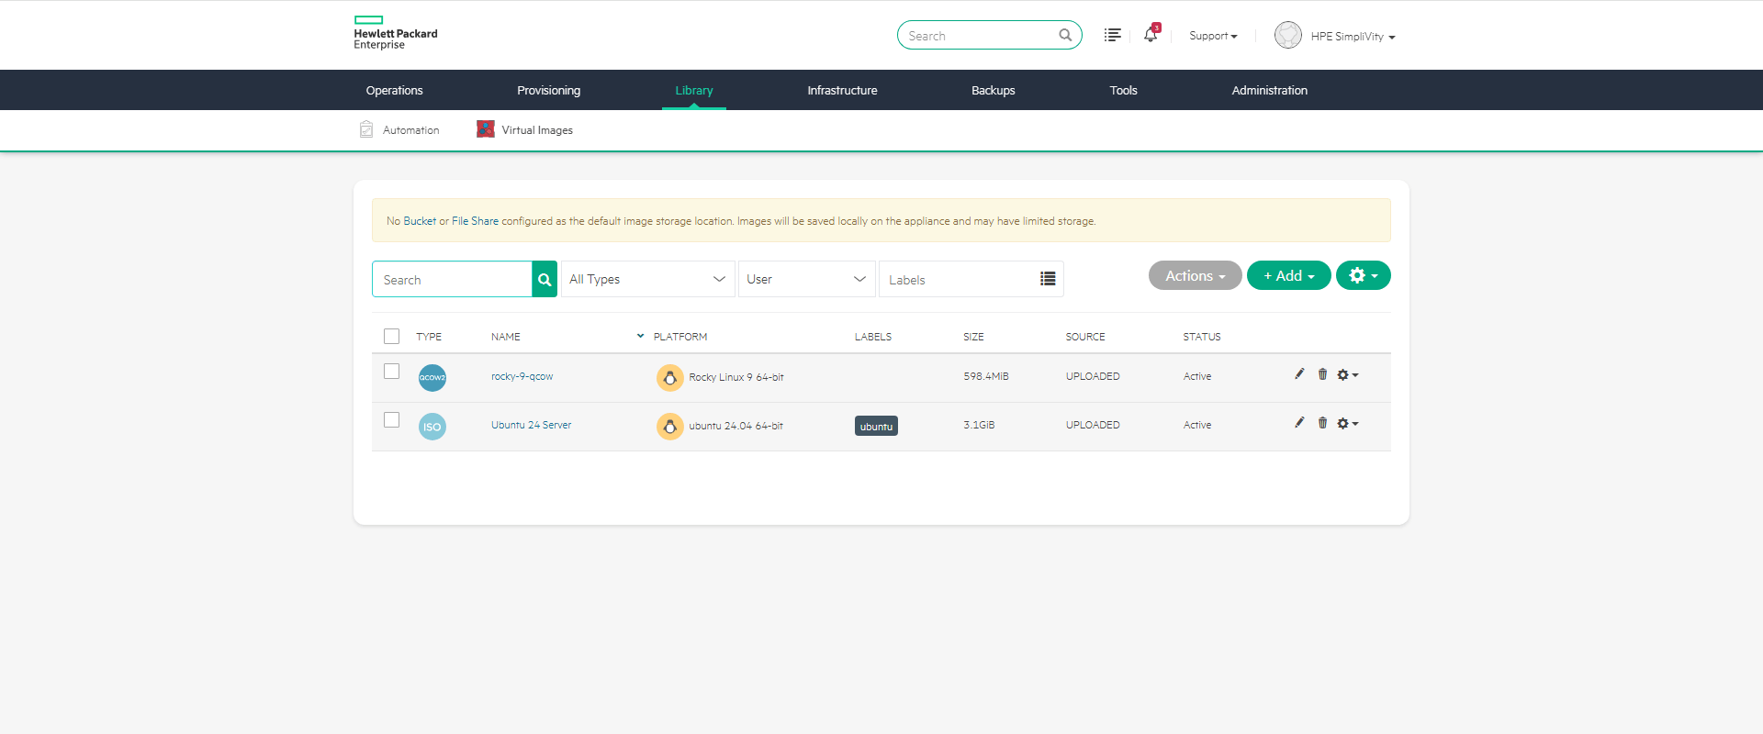This screenshot has width=1763, height=734.
Task: Click the edit pencil for Ubuntu 24 Server
Action: [x=1299, y=423]
